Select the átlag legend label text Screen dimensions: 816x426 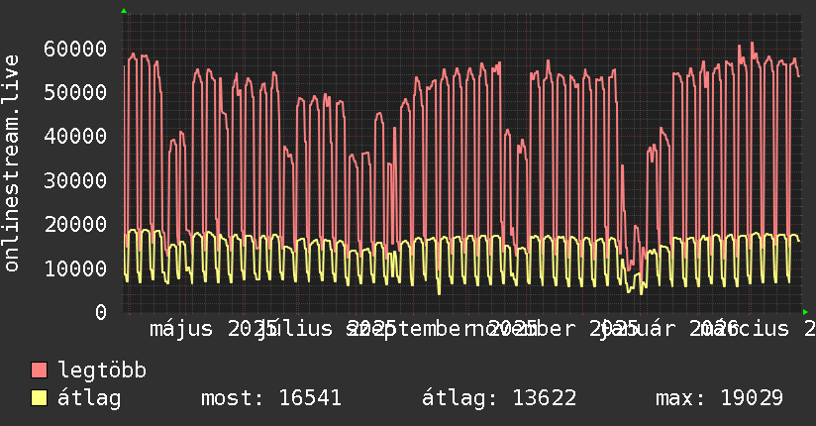click(89, 399)
